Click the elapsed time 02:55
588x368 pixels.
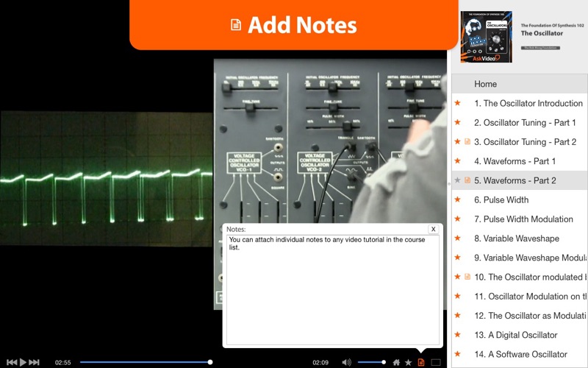click(62, 362)
